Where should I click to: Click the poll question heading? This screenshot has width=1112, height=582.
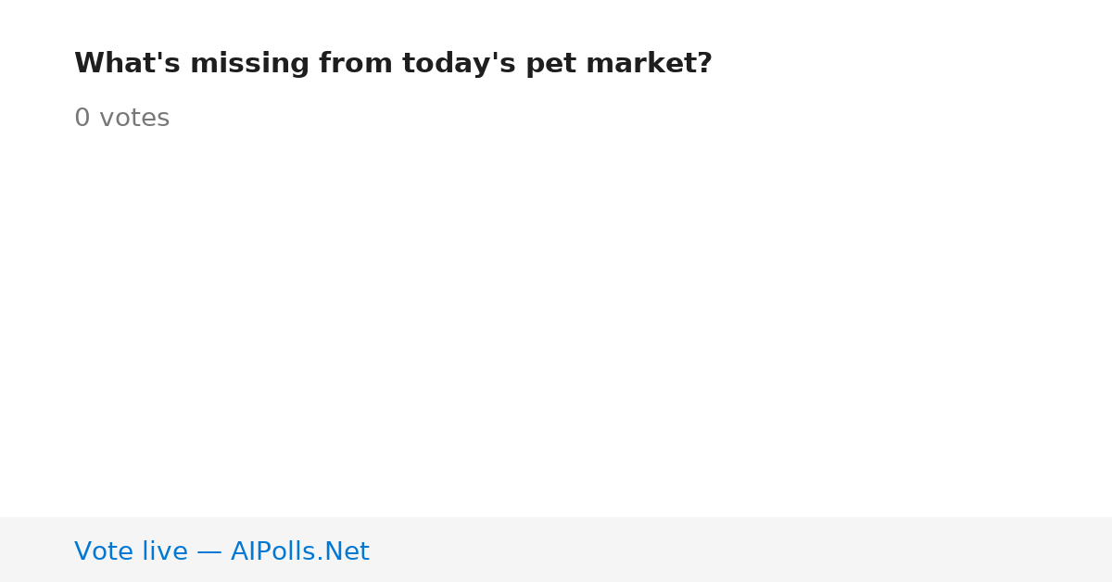click(393, 64)
